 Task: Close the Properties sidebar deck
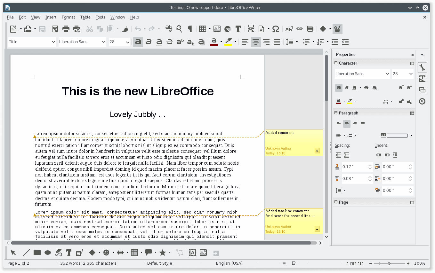[413, 55]
